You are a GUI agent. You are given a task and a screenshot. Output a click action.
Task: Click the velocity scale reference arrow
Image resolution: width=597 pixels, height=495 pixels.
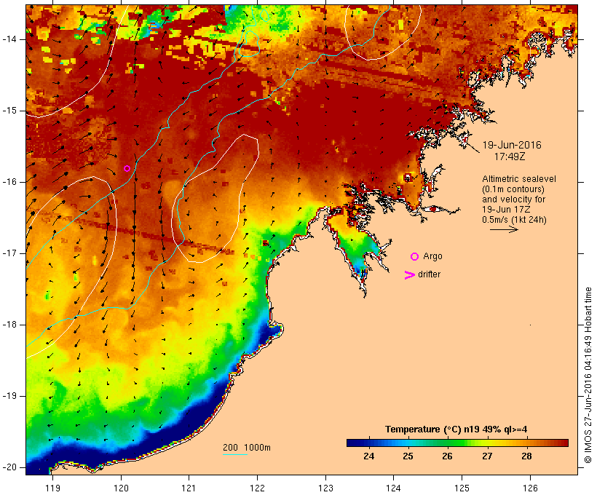tap(504, 229)
